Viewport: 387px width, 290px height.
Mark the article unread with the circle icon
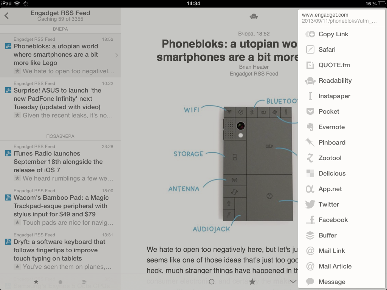[212, 282]
